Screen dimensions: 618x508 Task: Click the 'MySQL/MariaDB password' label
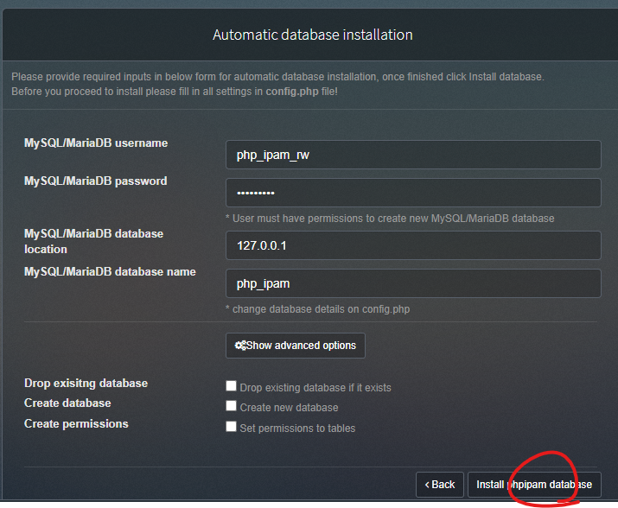pos(96,181)
